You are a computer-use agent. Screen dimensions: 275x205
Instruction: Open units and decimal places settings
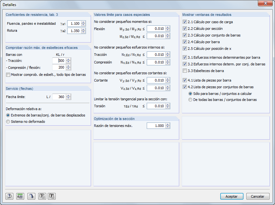pos(19,196)
